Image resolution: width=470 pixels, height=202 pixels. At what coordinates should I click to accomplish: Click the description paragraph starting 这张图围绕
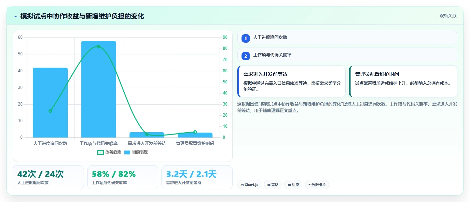click(347, 107)
